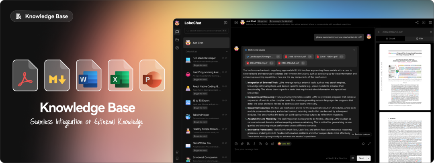The width and height of the screenshot is (434, 163).
Task: Open the GitHub icon at sidebar bottom
Action: point(177,152)
